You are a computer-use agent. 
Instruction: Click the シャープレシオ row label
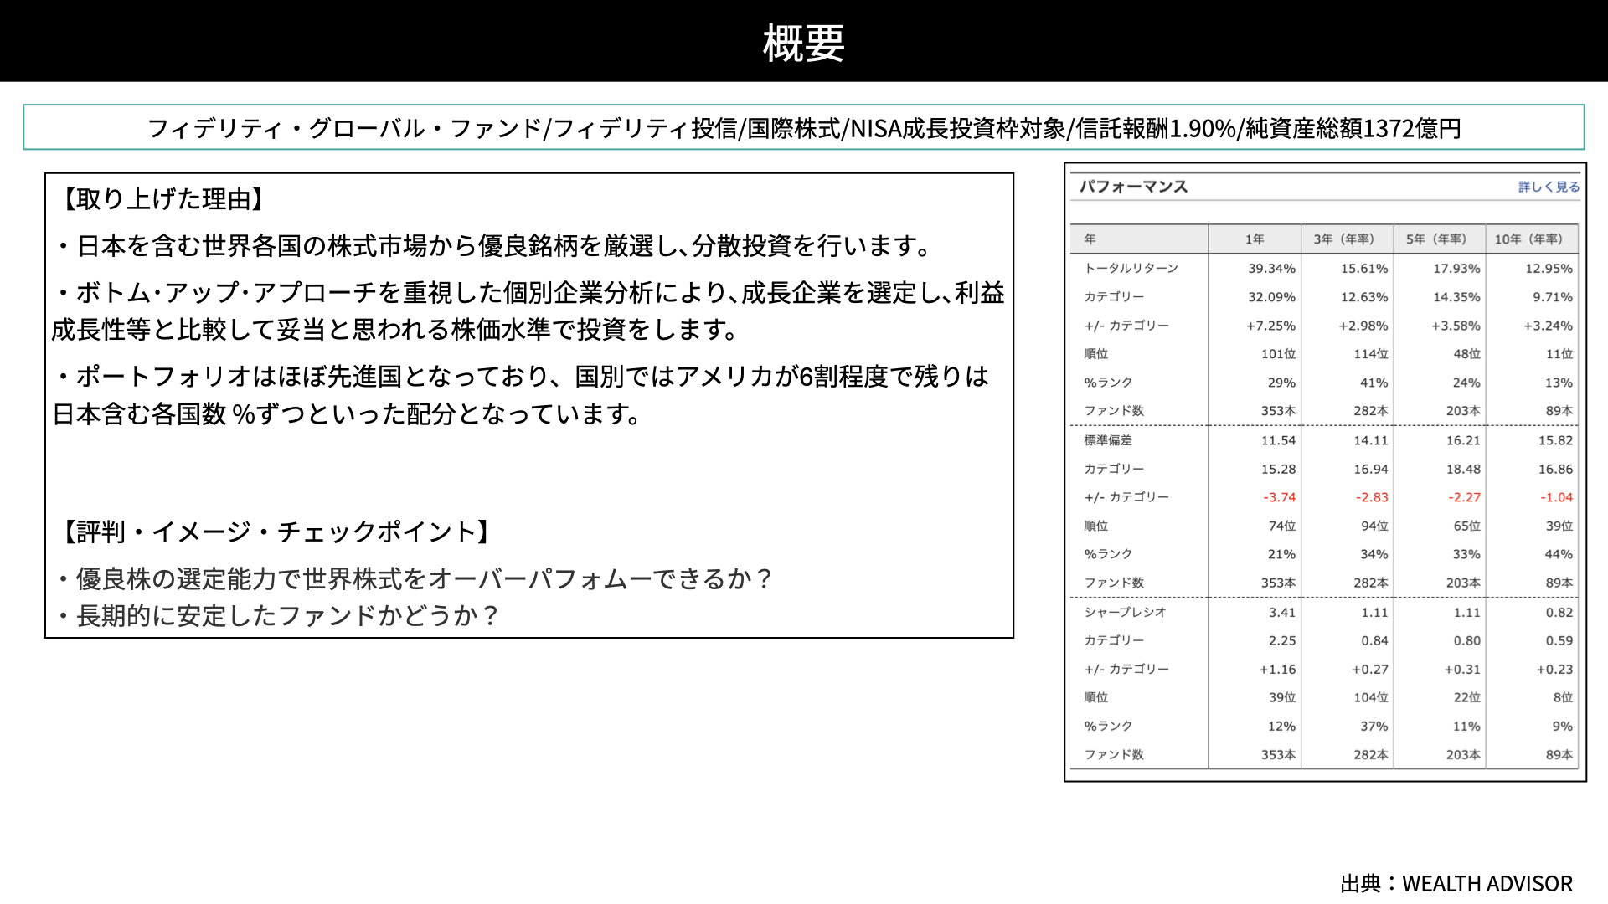1125,612
